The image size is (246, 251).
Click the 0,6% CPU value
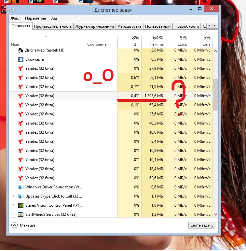point(135,78)
